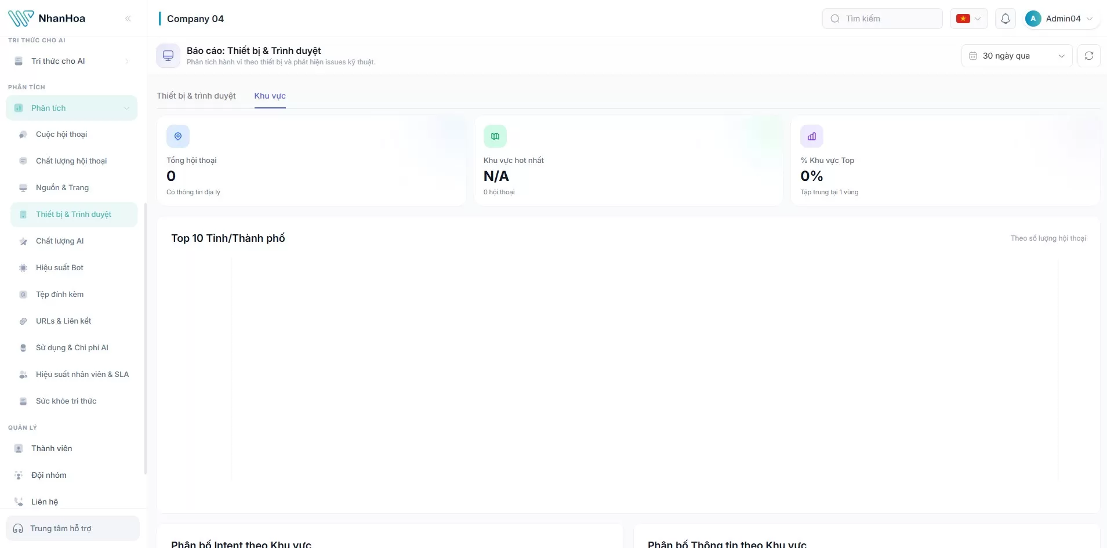
Task: Collapse the sidebar with the double-chevron icon
Action: [128, 19]
